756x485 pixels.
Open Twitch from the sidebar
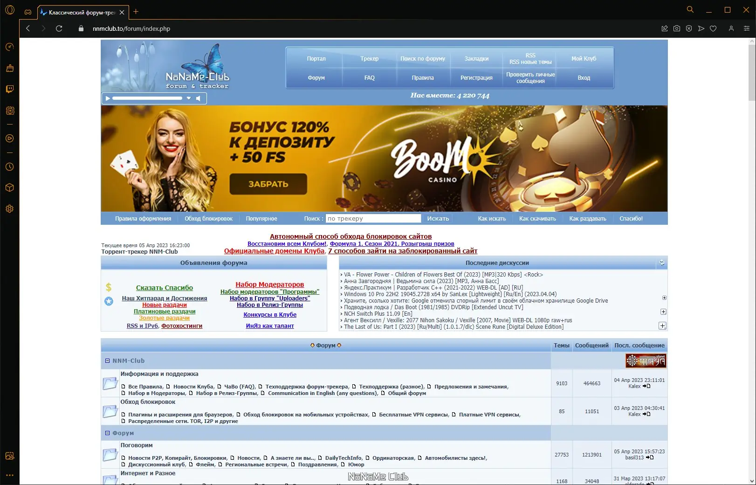pos(10,89)
